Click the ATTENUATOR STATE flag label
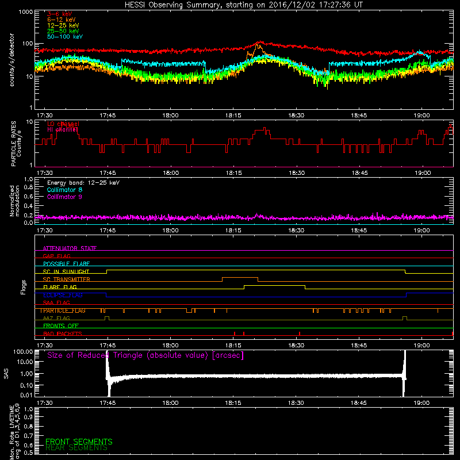 pyautogui.click(x=70, y=248)
